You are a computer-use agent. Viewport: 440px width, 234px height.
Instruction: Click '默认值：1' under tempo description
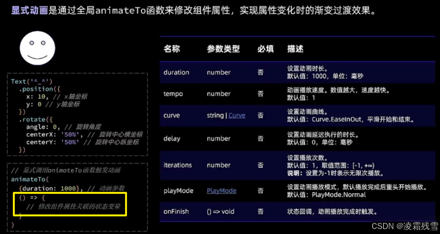(x=301, y=98)
